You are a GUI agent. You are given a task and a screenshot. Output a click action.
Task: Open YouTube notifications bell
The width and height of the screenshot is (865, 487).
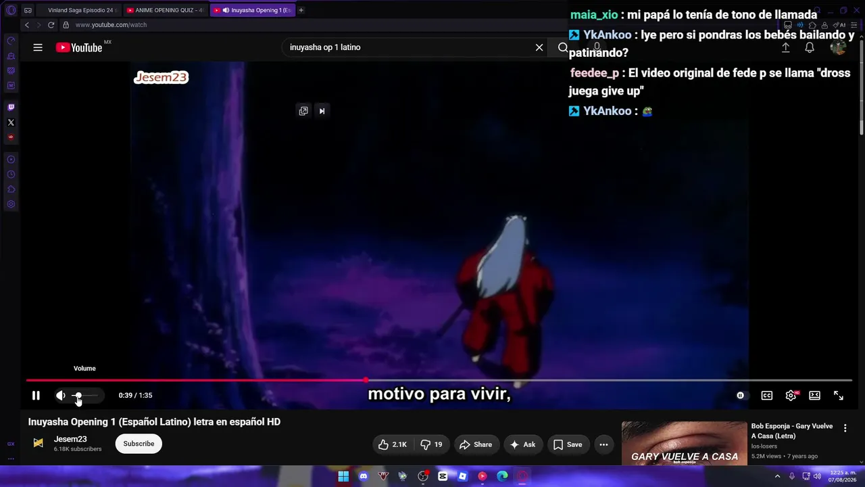[x=810, y=47]
